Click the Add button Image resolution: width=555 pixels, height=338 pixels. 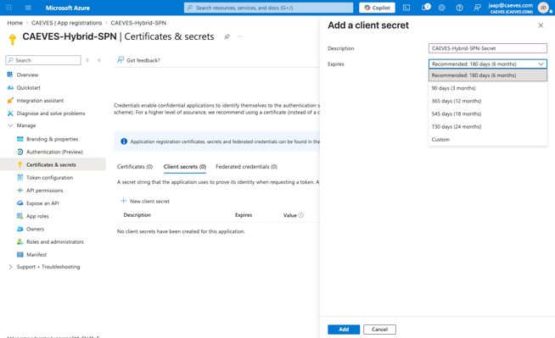coord(344,330)
